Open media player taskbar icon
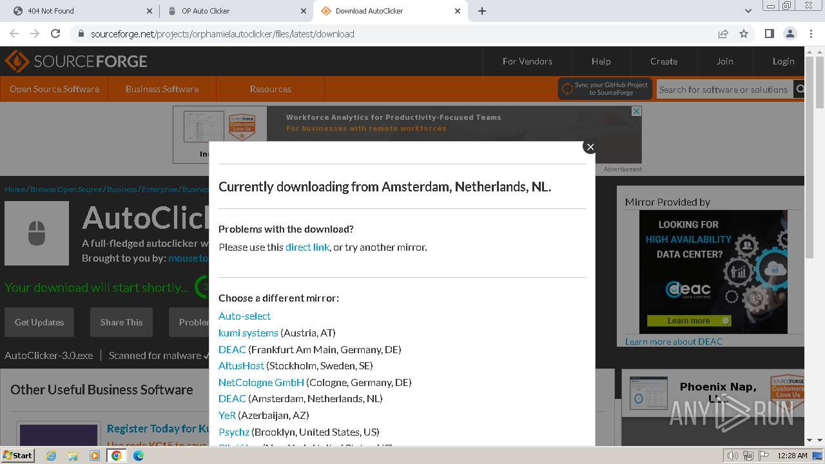Image resolution: width=825 pixels, height=464 pixels. point(95,456)
